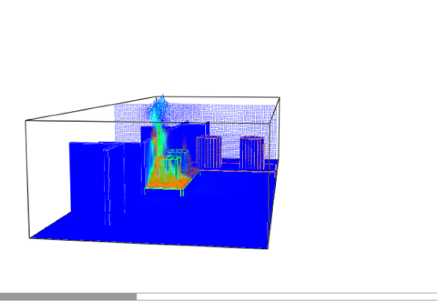Screen dimensions: 437x301
Task: Click the right cylindrical tank in the room
Action: click(x=252, y=152)
